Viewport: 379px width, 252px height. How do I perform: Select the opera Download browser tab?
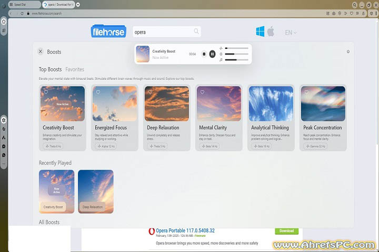(58, 5)
